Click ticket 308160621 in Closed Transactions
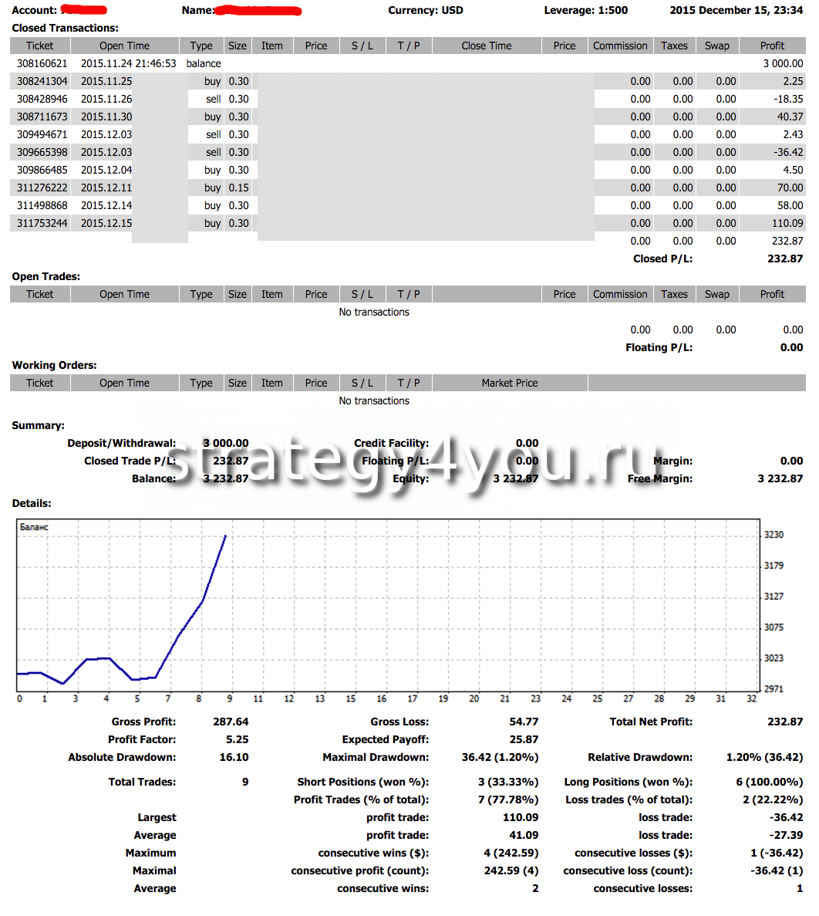819x916 pixels. 42,63
